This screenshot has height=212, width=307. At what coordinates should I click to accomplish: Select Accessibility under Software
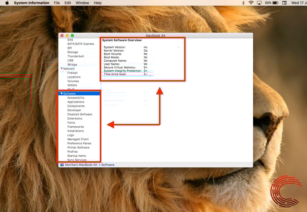click(76, 98)
